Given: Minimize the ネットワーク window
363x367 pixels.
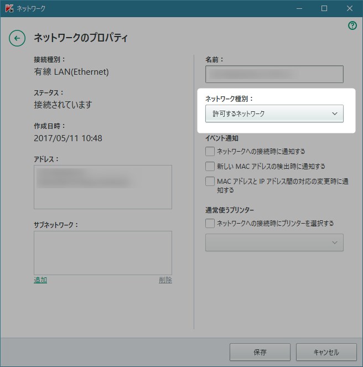Looking at the screenshot, I should [x=299, y=8].
